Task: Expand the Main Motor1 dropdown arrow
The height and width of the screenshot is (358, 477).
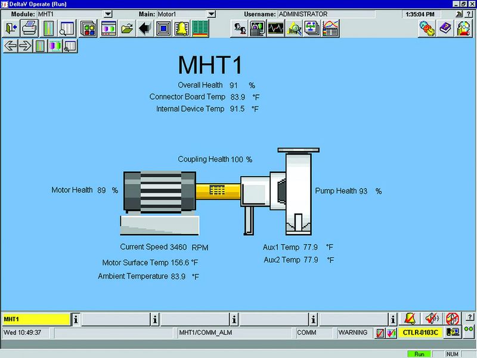Action: [x=212, y=14]
